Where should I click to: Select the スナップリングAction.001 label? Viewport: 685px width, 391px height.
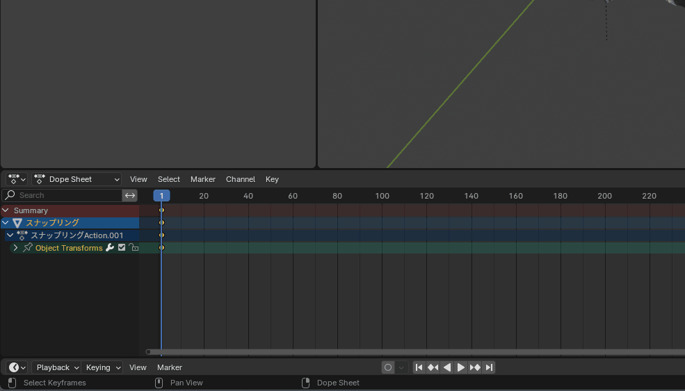click(77, 235)
